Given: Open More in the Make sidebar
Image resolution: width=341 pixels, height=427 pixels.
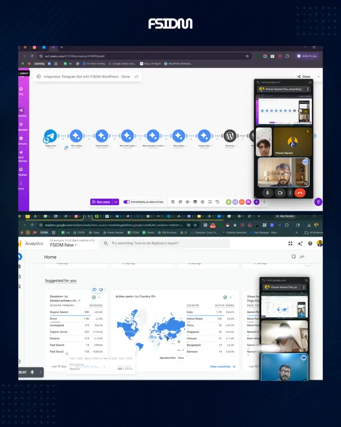Looking at the screenshot, I should 21,186.
